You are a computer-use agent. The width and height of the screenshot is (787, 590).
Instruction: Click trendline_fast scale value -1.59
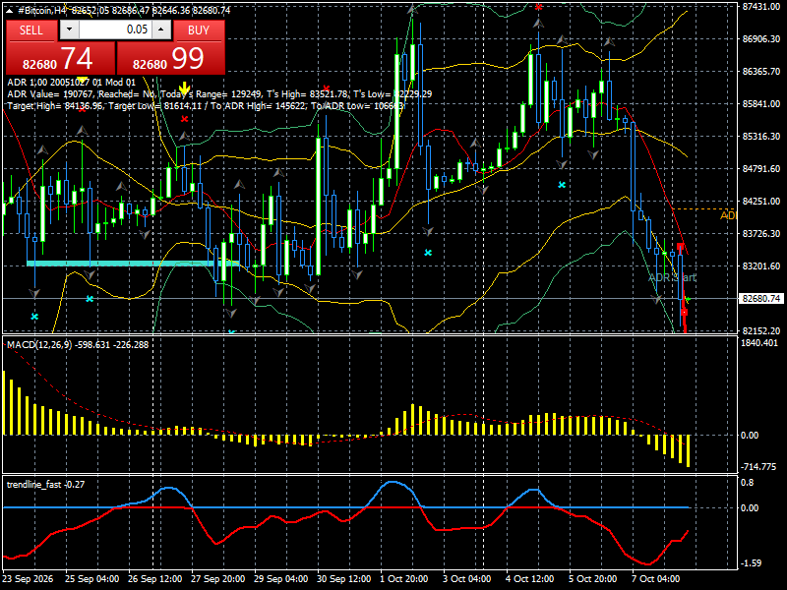(x=751, y=562)
